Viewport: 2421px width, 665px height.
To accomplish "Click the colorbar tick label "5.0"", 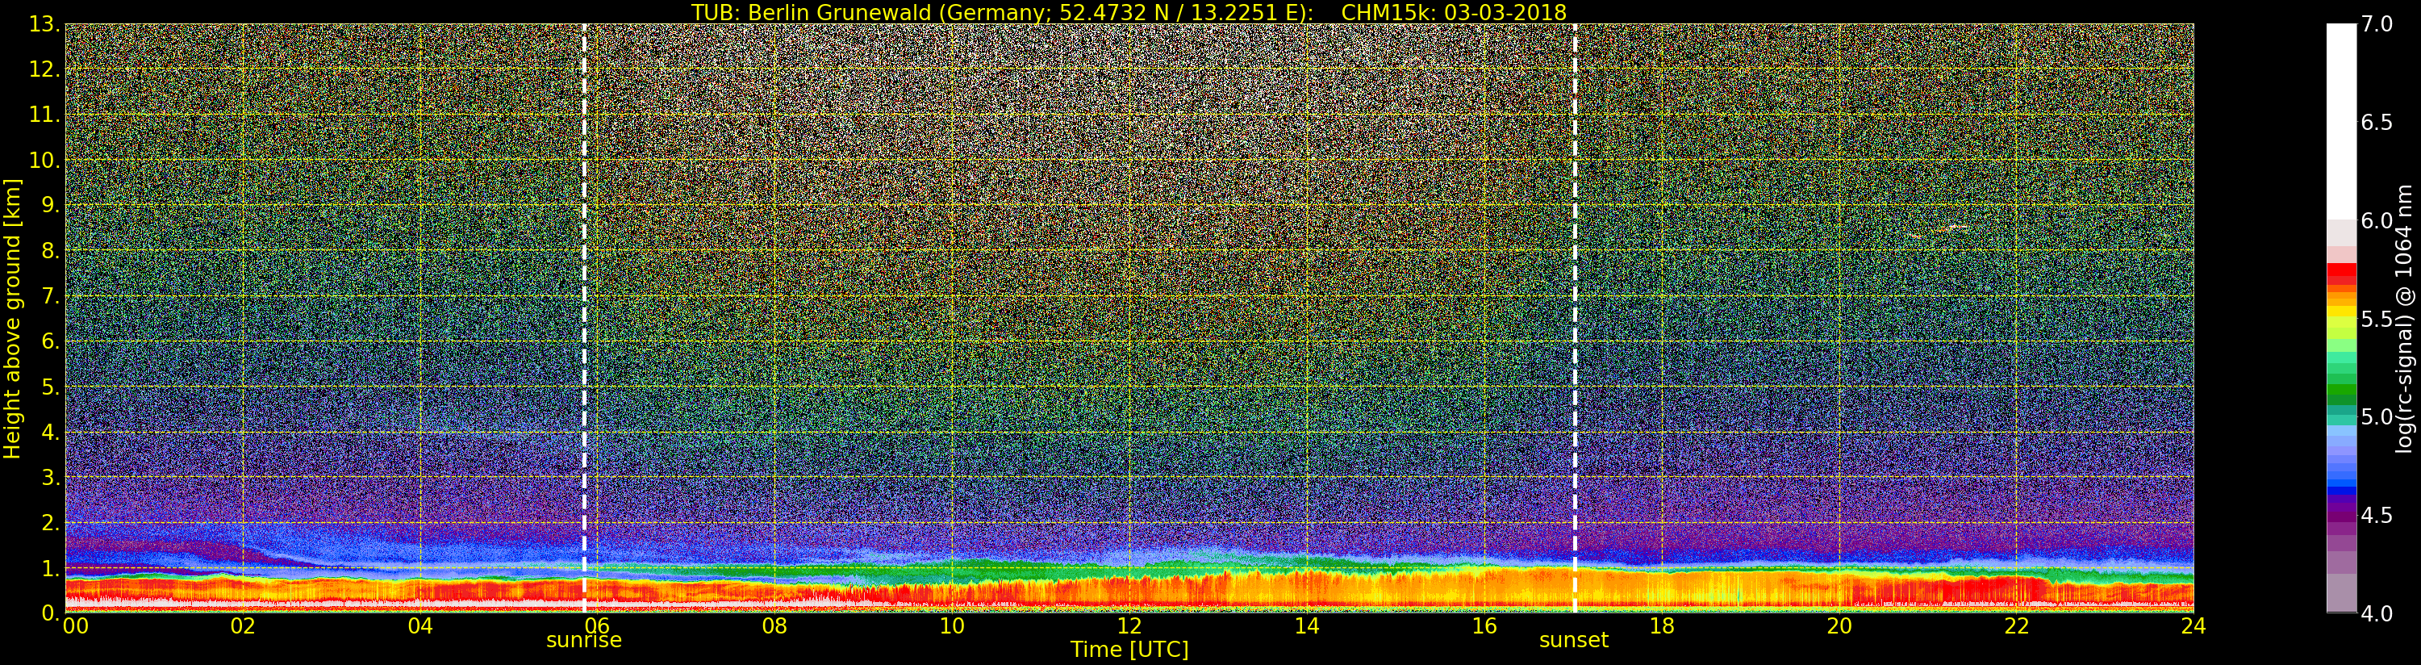I will pyautogui.click(x=2377, y=416).
